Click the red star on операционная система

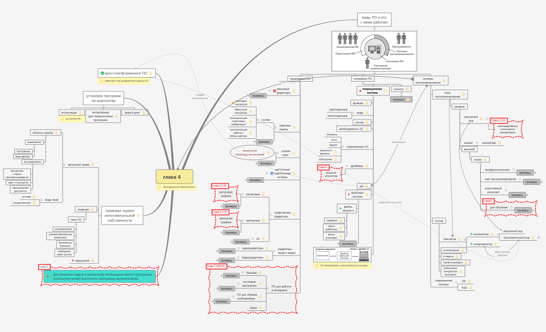coord(360,91)
